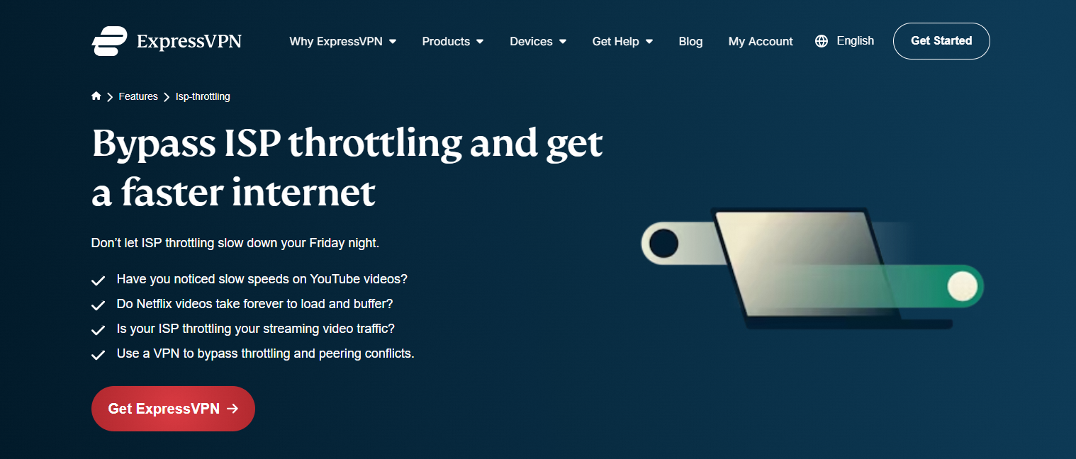This screenshot has height=459, width=1076.
Task: Click the checkmark beside YouTube videos line
Action: (99, 281)
